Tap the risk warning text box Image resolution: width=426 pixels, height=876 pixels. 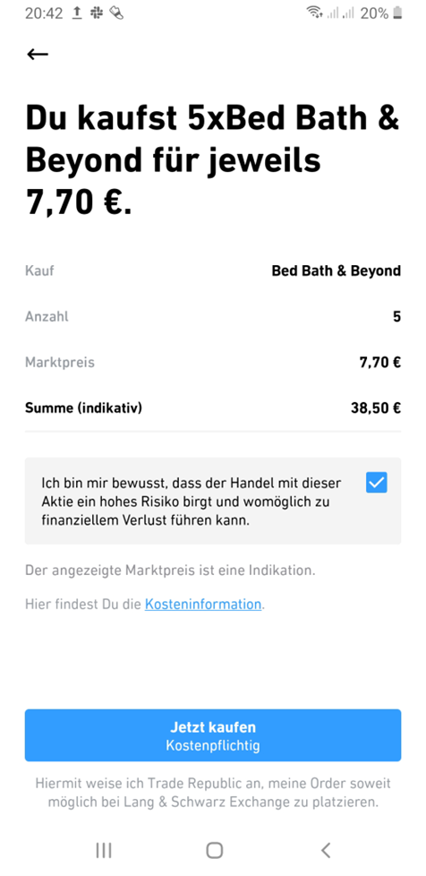click(x=213, y=501)
